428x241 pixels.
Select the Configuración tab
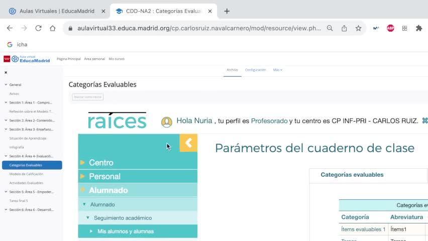coord(255,70)
